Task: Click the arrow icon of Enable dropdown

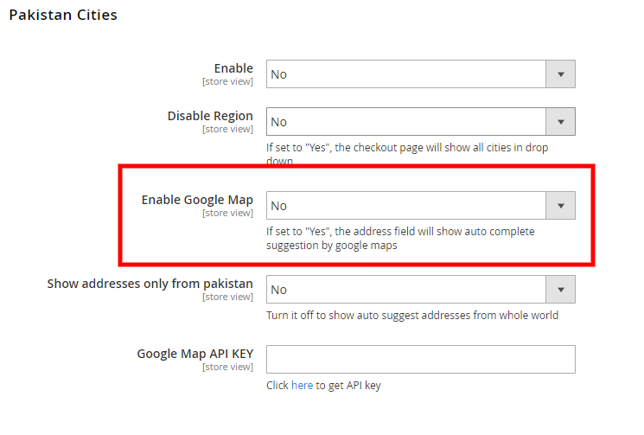Action: [x=561, y=74]
